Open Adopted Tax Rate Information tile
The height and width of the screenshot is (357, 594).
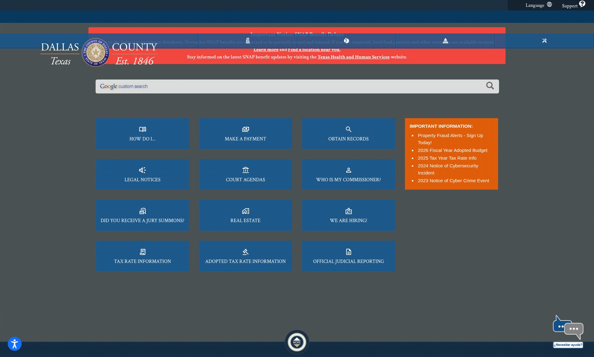pyautogui.click(x=245, y=256)
